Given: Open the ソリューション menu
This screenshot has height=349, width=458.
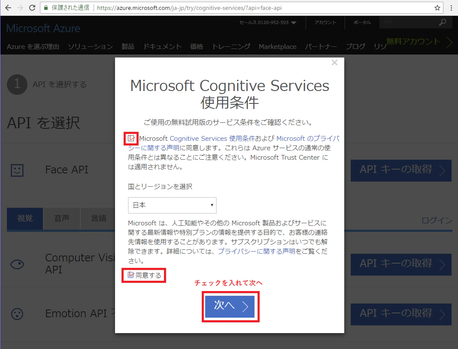Looking at the screenshot, I should (x=90, y=47).
